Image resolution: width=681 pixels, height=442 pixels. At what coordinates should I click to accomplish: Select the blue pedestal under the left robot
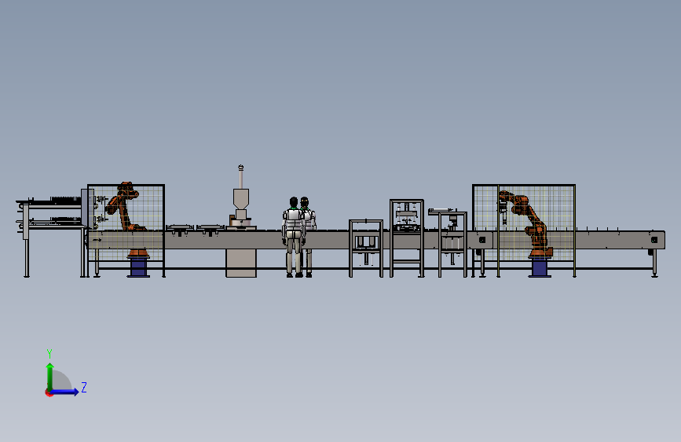pos(138,267)
